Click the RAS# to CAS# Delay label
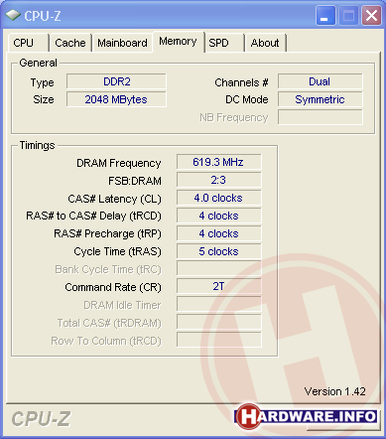Screen dimensions: 386x439 [93, 216]
